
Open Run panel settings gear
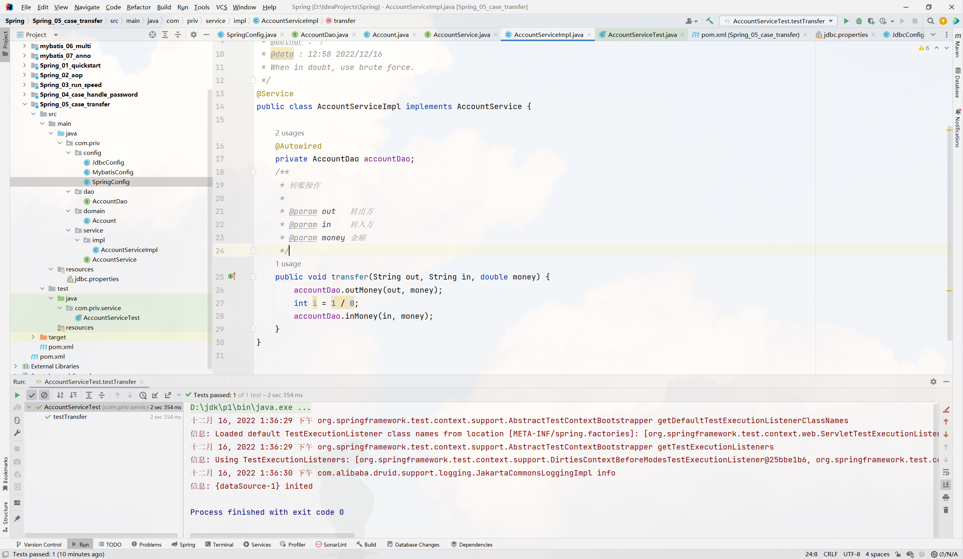click(934, 382)
